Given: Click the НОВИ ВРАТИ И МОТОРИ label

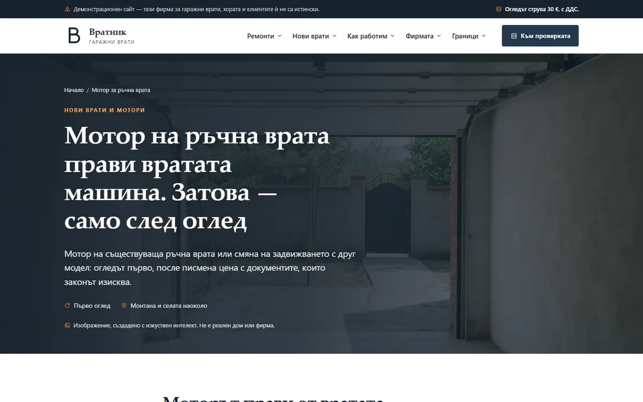Looking at the screenshot, I should tap(104, 110).
